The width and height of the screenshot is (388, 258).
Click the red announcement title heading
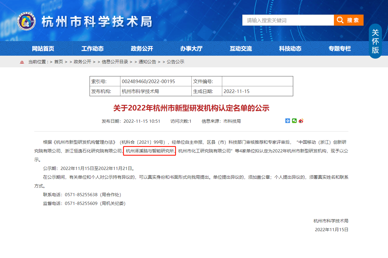click(191, 108)
